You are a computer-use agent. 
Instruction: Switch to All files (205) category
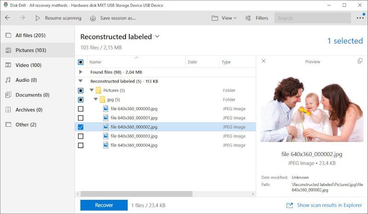[30, 35]
